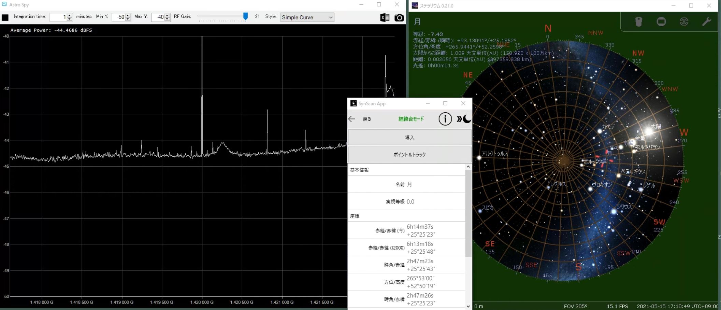Click the Integration time input field
This screenshot has width=721, height=310.
click(59, 17)
